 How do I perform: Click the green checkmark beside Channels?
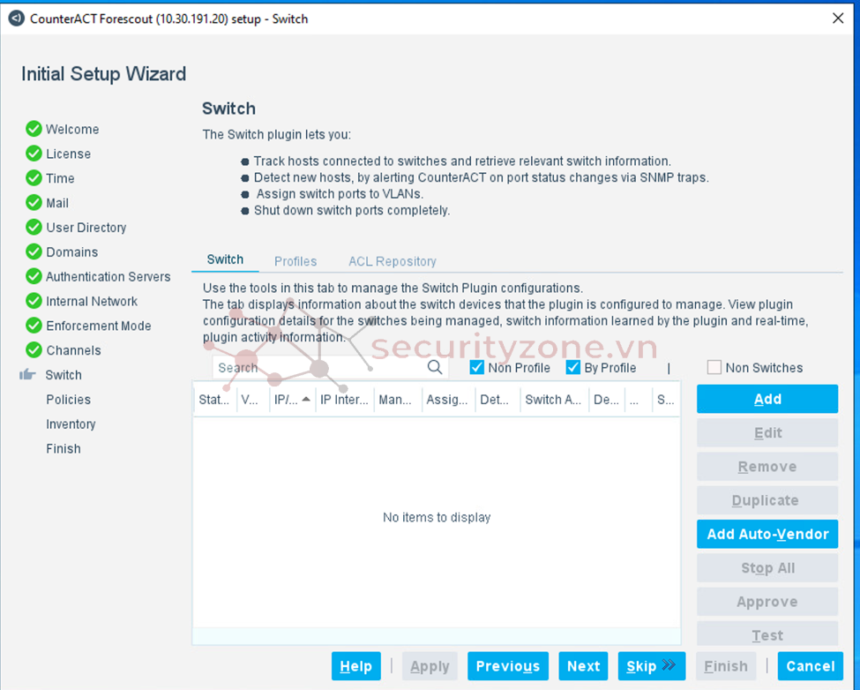(34, 350)
